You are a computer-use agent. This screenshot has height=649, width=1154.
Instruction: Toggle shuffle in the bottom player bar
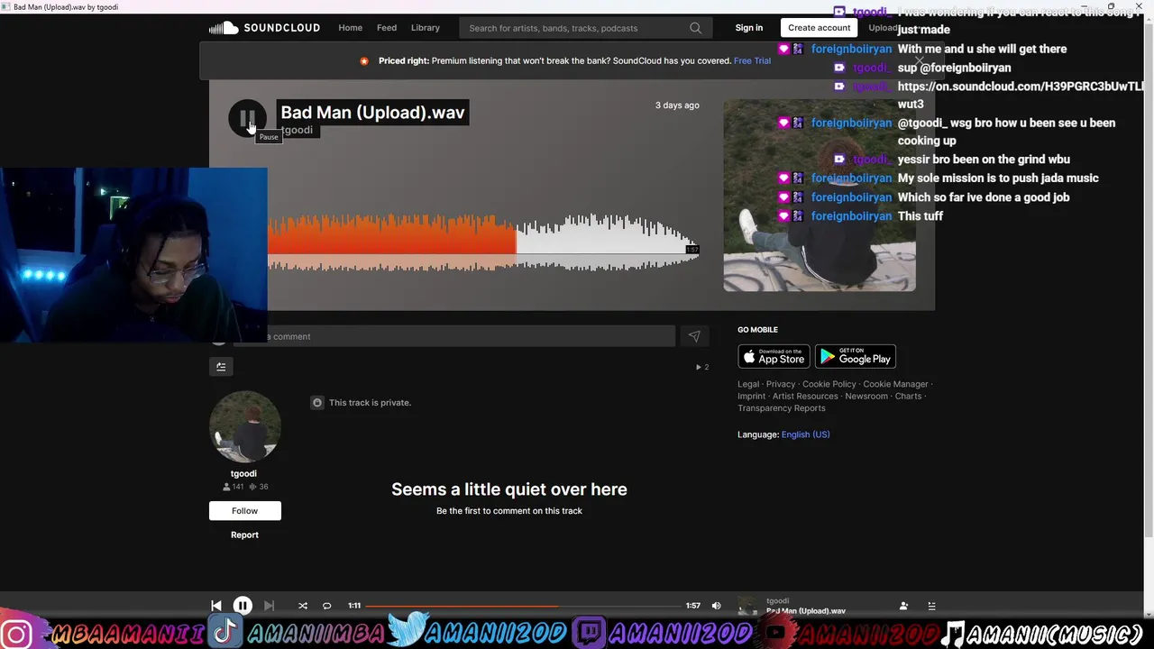pos(303,606)
